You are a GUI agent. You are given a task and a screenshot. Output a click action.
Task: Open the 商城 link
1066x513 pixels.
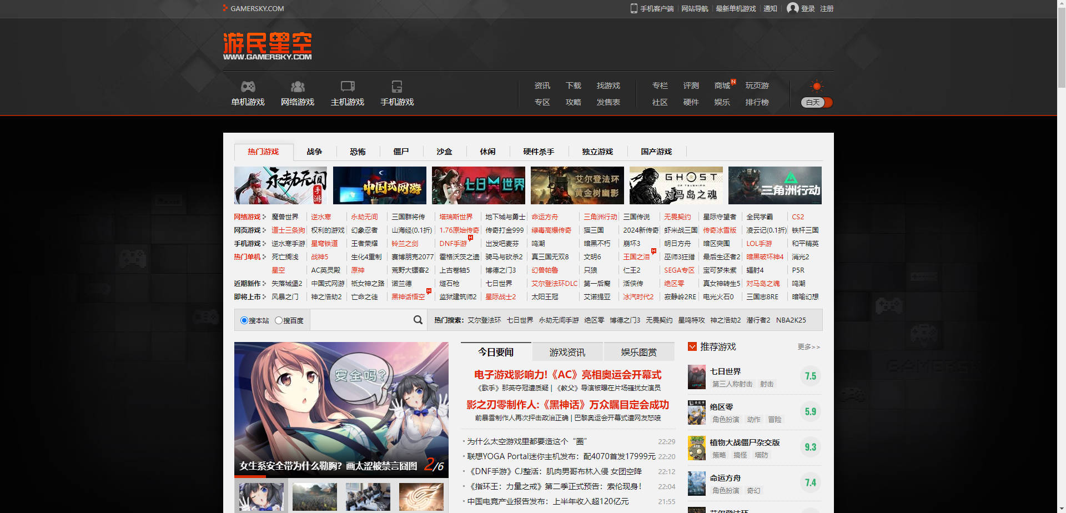(722, 85)
